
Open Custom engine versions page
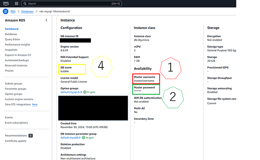(x=19, y=99)
